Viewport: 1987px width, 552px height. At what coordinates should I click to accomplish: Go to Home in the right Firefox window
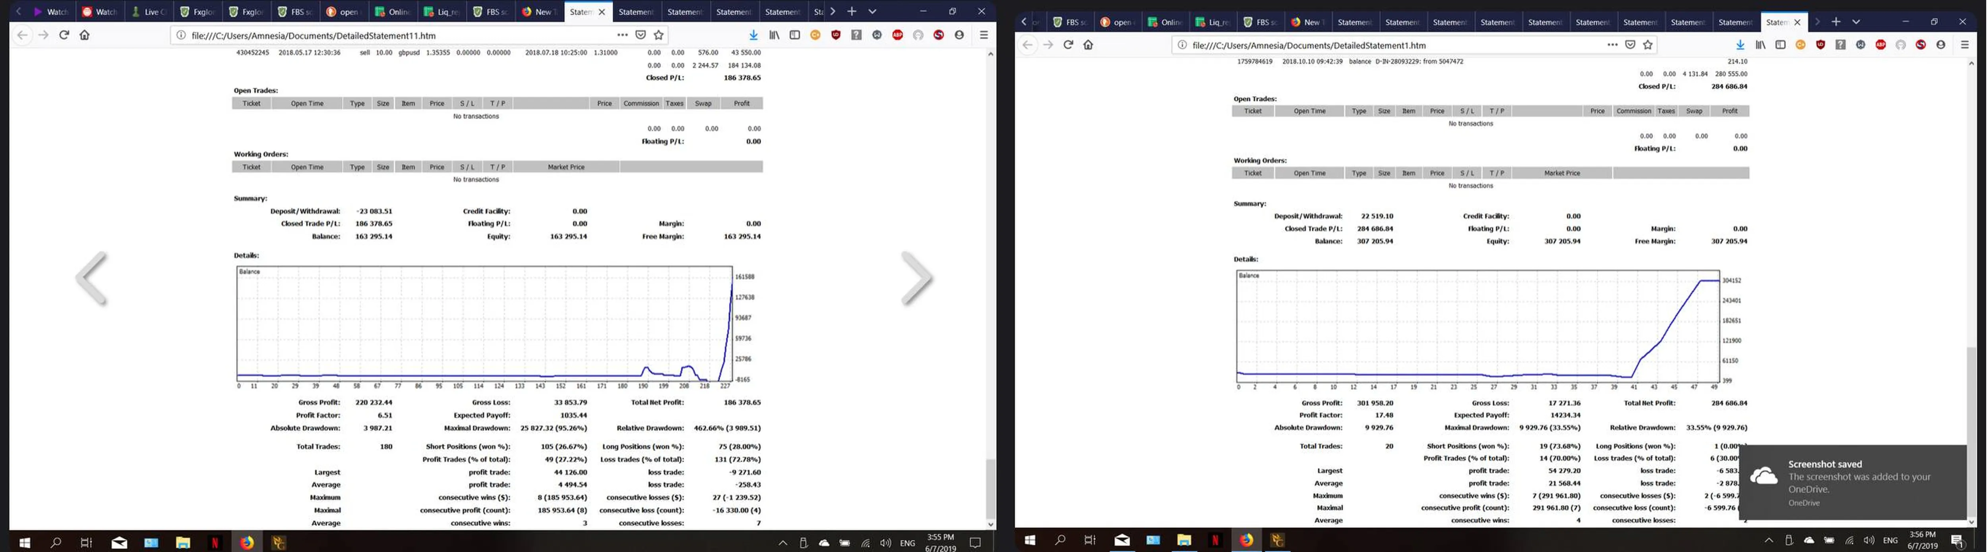(1088, 45)
